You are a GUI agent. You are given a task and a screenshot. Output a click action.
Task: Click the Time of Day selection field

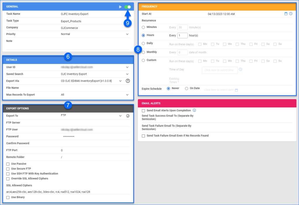point(219,70)
